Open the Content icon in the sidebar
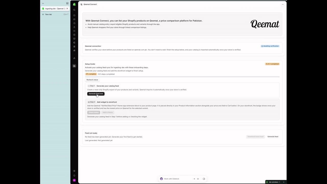This screenshot has height=184, width=327. coord(74,39)
